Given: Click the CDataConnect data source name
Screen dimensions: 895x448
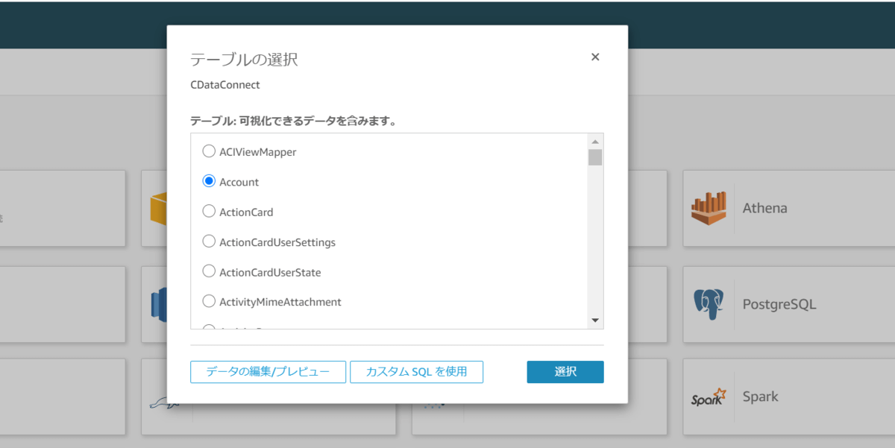Looking at the screenshot, I should tap(225, 85).
